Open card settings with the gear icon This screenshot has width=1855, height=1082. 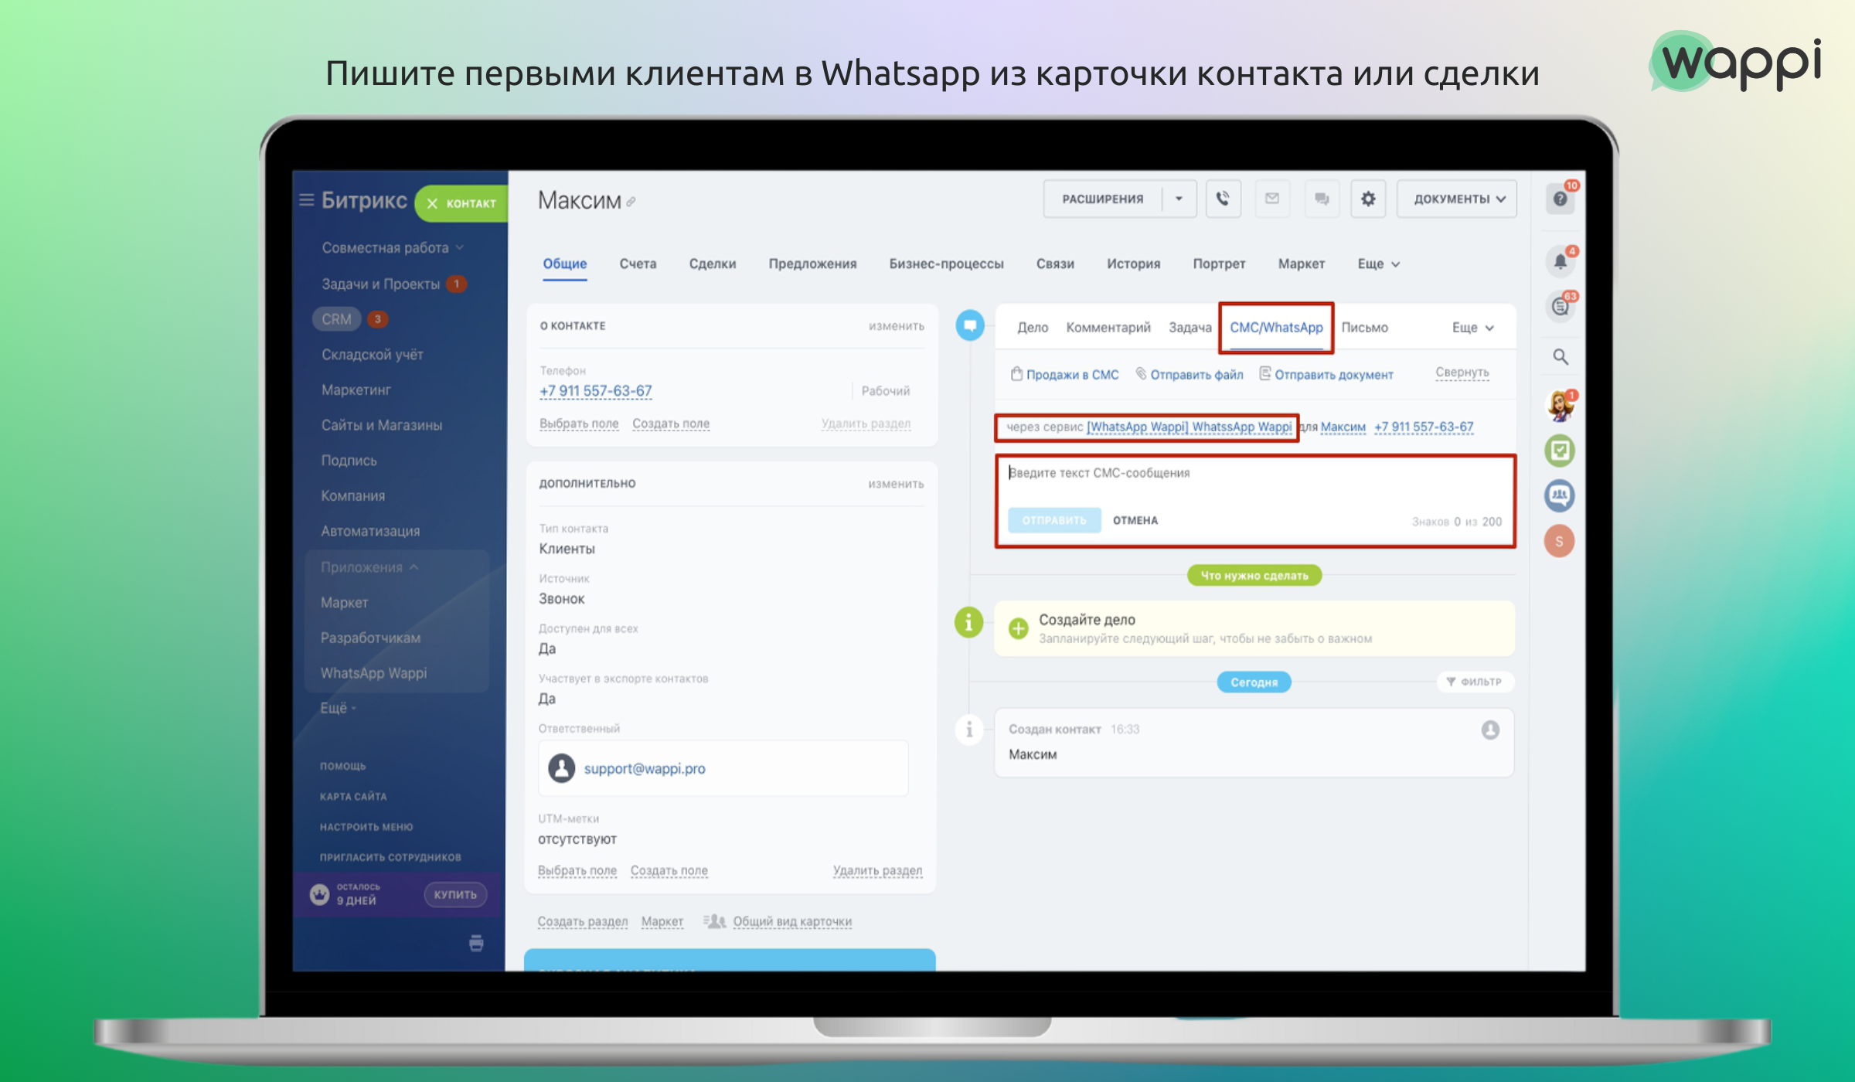(1367, 199)
